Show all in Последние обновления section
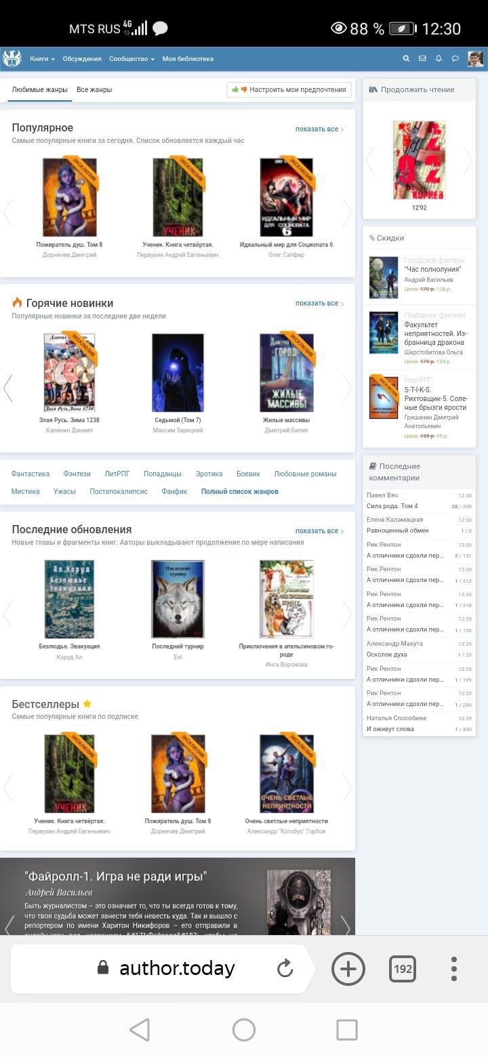This screenshot has width=488, height=1057. pyautogui.click(x=319, y=531)
